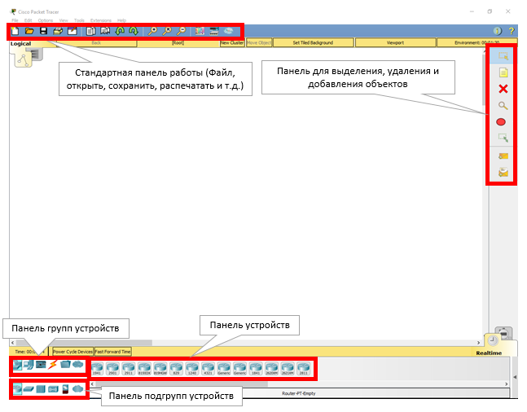
Task: Pick the Inspect magnifier tool
Action: (503, 106)
